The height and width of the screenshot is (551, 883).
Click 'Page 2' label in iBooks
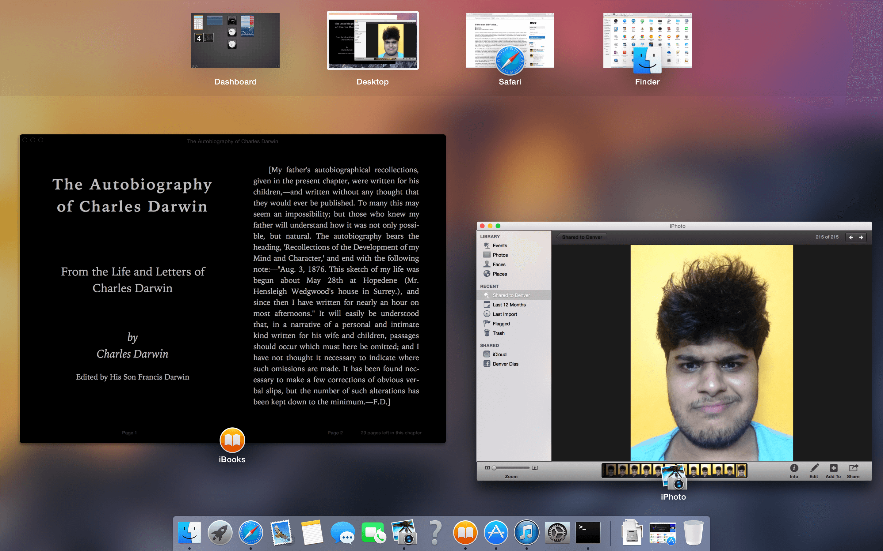tap(335, 433)
